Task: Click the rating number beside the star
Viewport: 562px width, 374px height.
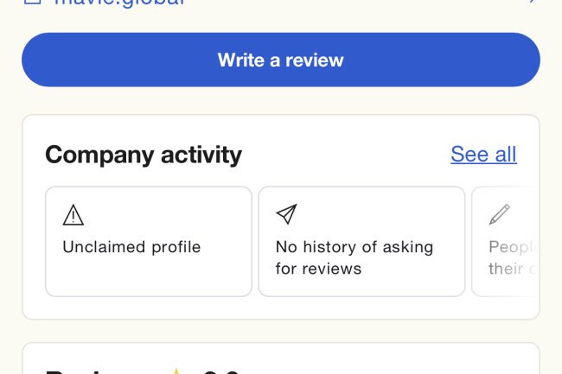Action: (220, 371)
